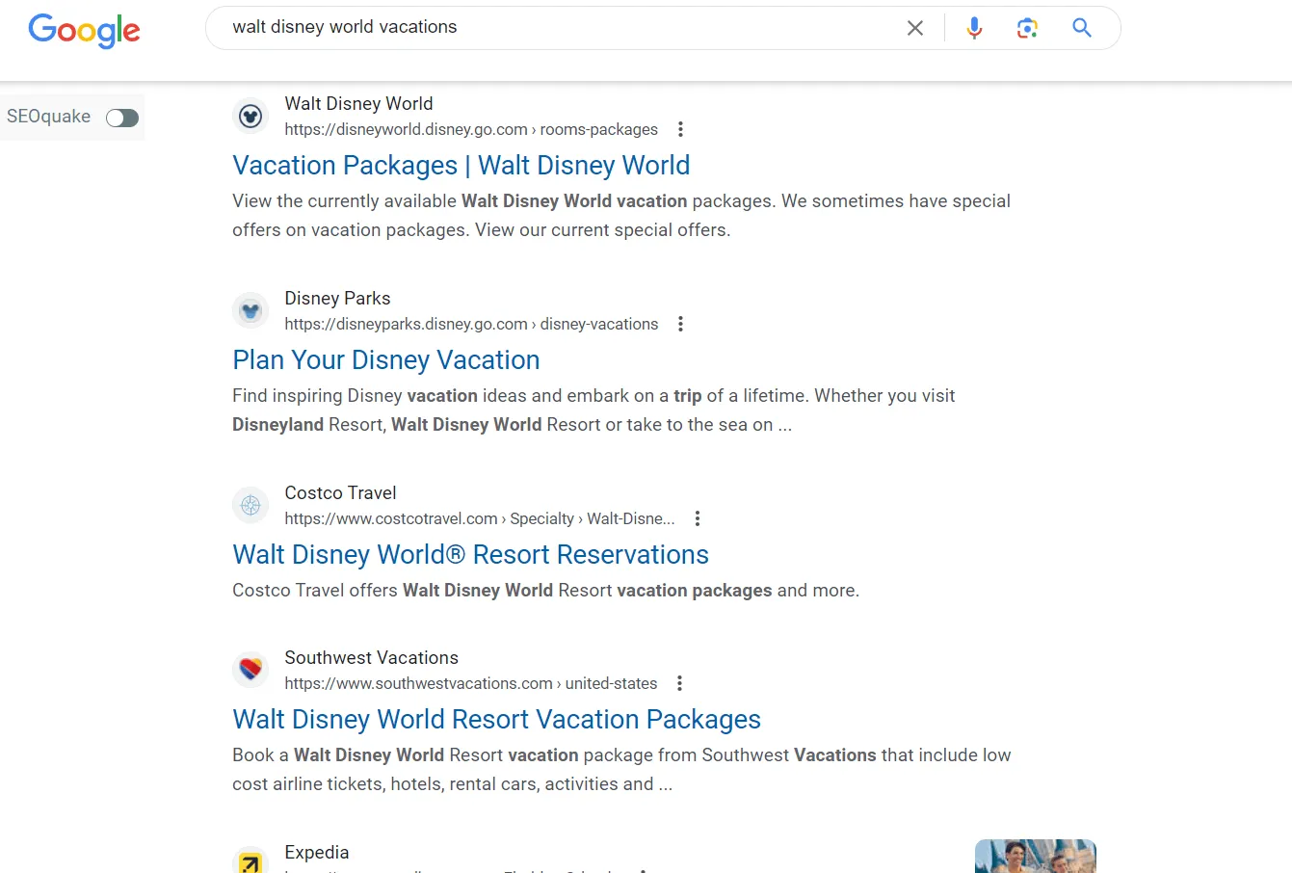1292x873 pixels.
Task: Click the Expedia favicon
Action: [x=250, y=860]
